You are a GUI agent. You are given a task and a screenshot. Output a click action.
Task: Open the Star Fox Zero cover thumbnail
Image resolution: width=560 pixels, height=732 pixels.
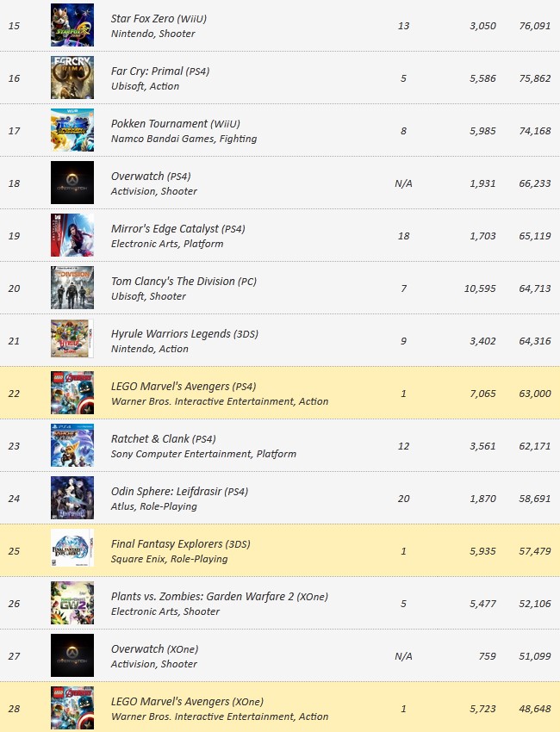coord(72,25)
